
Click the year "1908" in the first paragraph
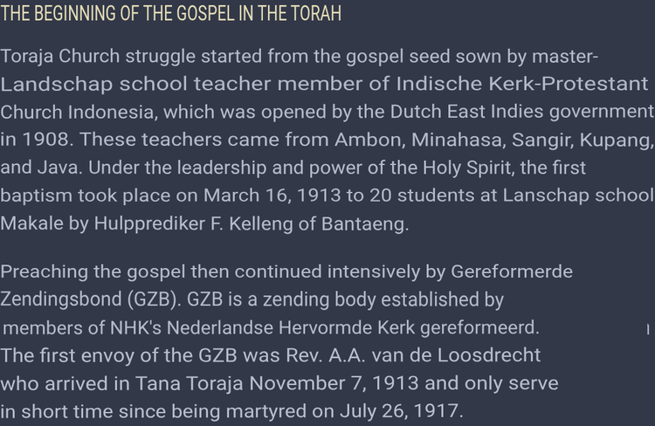[x=39, y=139]
